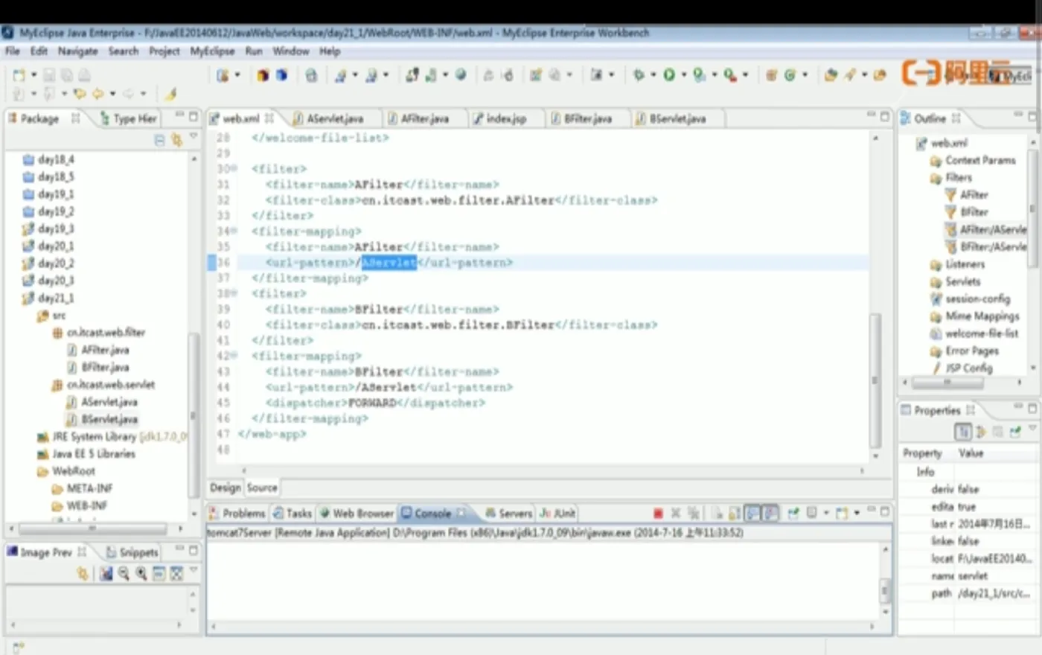
Task: Select WEB-INF folder in Package Explorer
Action: pyautogui.click(x=80, y=505)
